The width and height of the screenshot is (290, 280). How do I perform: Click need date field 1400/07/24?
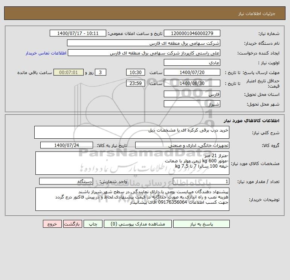(67, 145)
